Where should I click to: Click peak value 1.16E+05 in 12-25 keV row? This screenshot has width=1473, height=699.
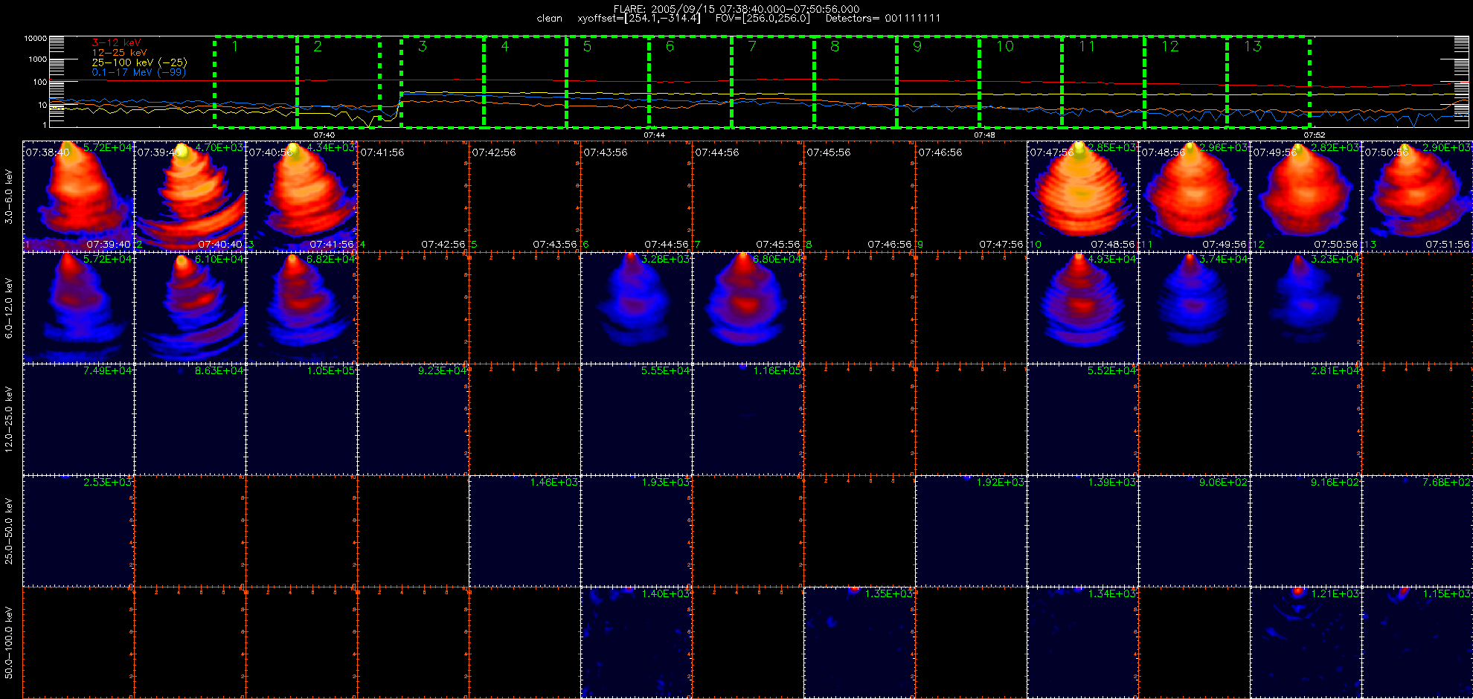(777, 371)
